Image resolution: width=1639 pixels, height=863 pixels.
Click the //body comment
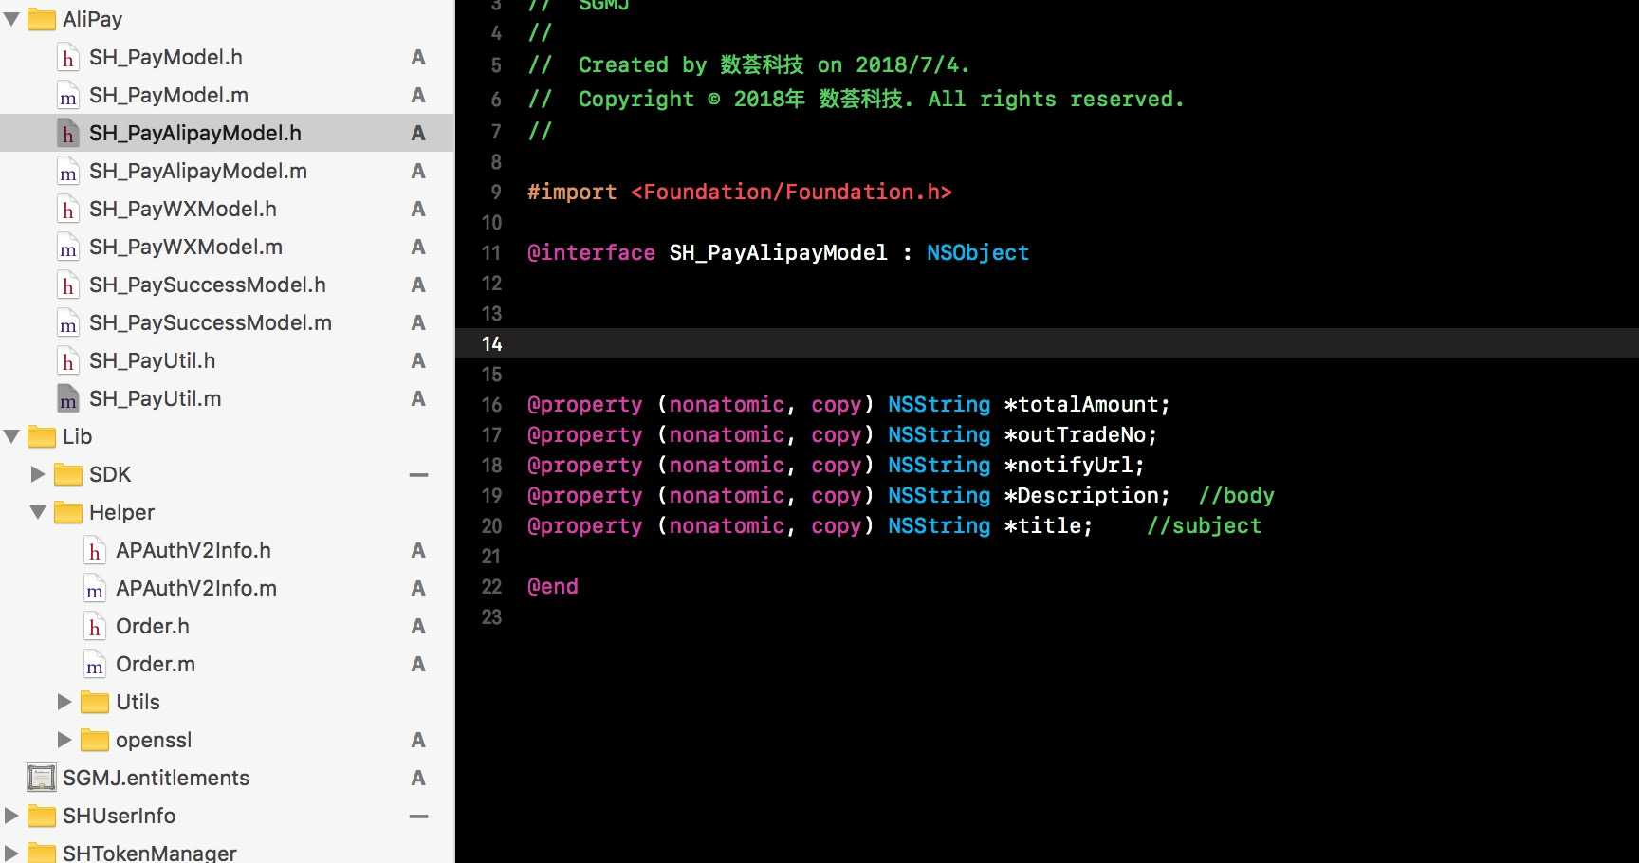pos(1237,495)
